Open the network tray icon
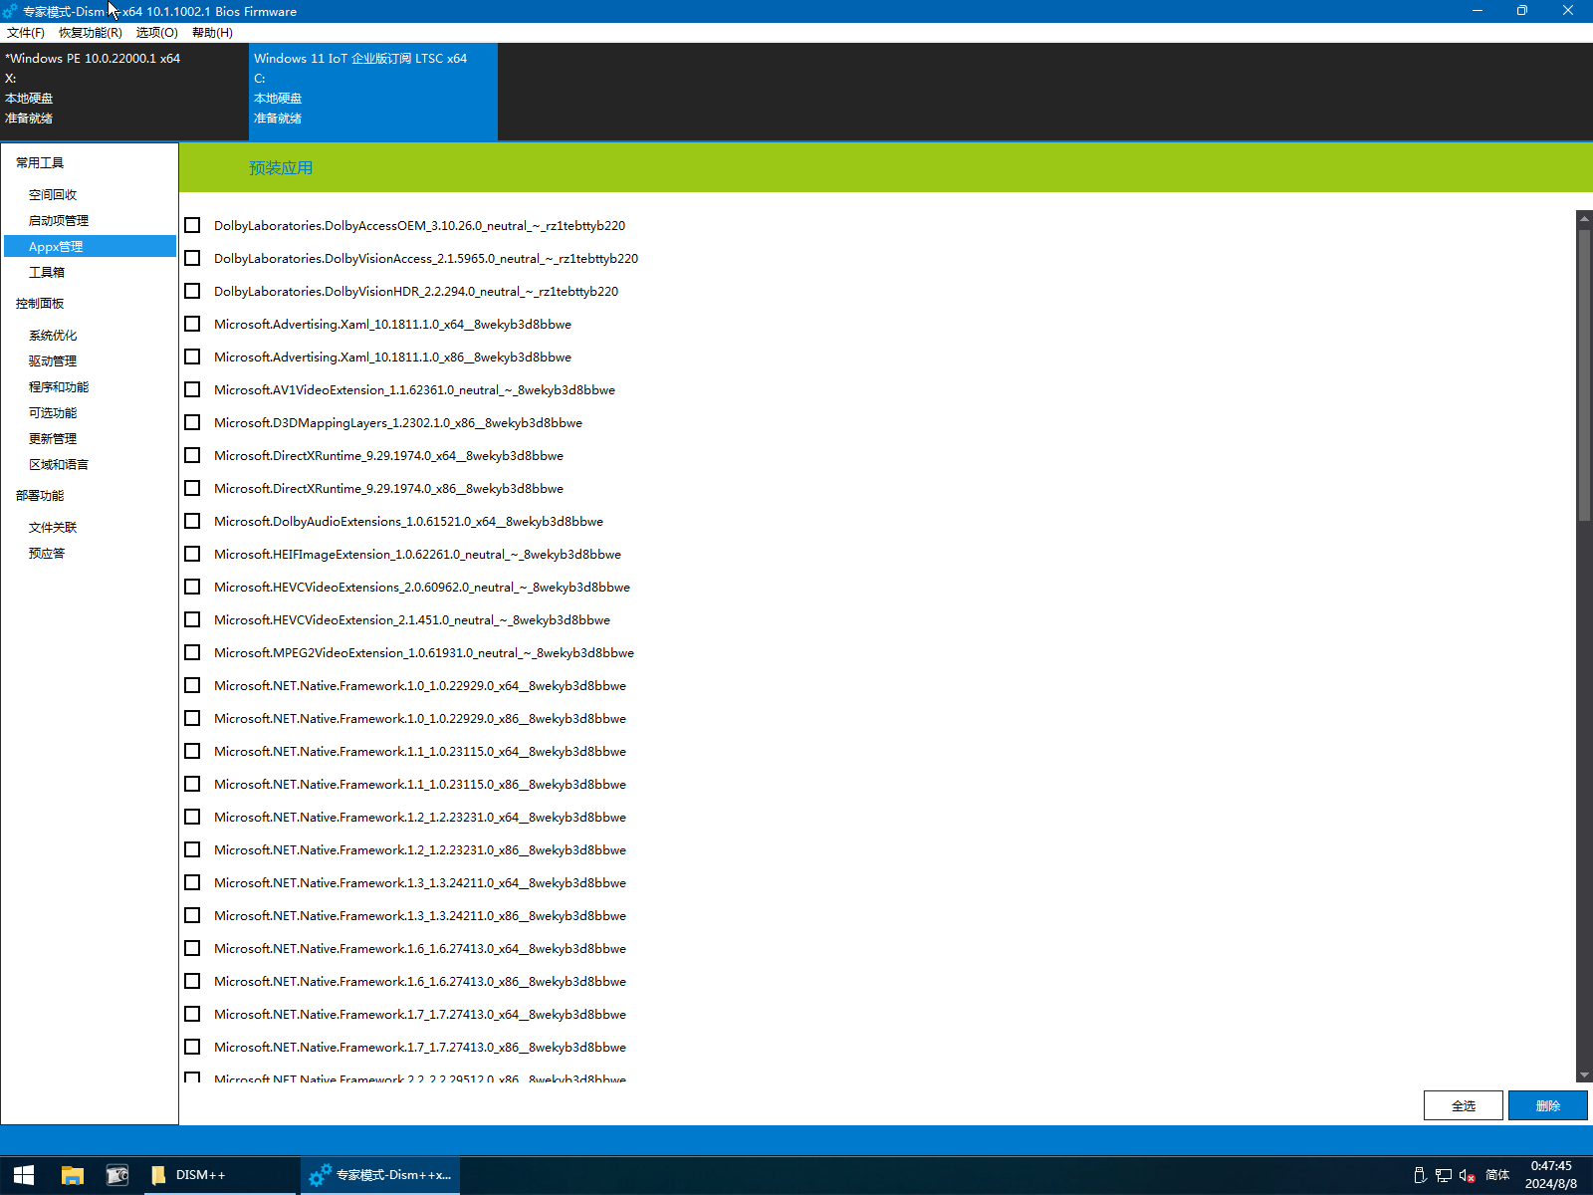The image size is (1593, 1195). [x=1444, y=1175]
